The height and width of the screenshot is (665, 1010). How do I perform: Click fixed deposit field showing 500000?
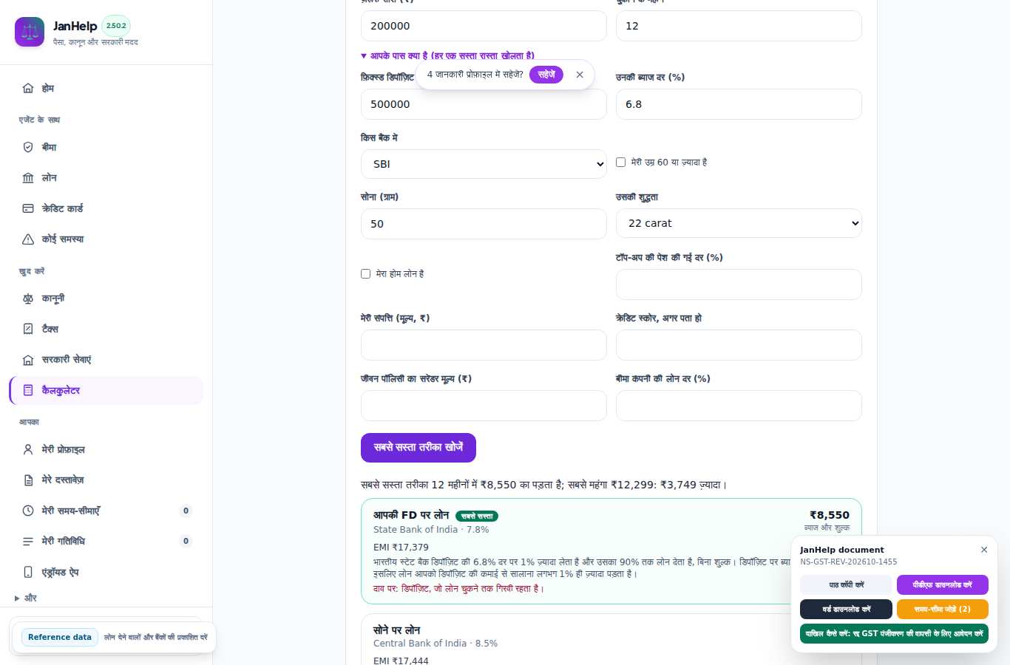484,104
